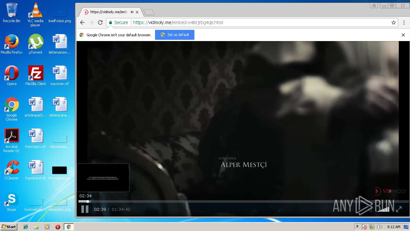
Task: Launch Google Chrome desktop shortcut
Action: [x=12, y=109]
